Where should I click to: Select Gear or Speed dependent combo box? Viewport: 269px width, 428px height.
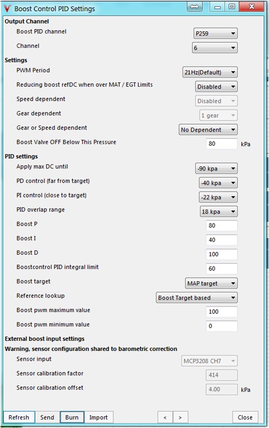[208, 130]
